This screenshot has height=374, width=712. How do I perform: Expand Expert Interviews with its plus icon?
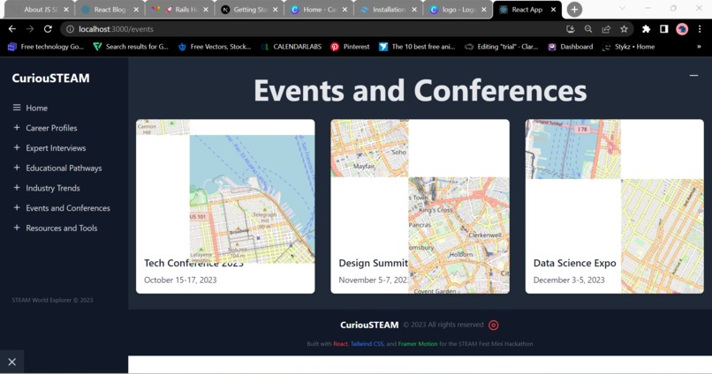coord(17,147)
